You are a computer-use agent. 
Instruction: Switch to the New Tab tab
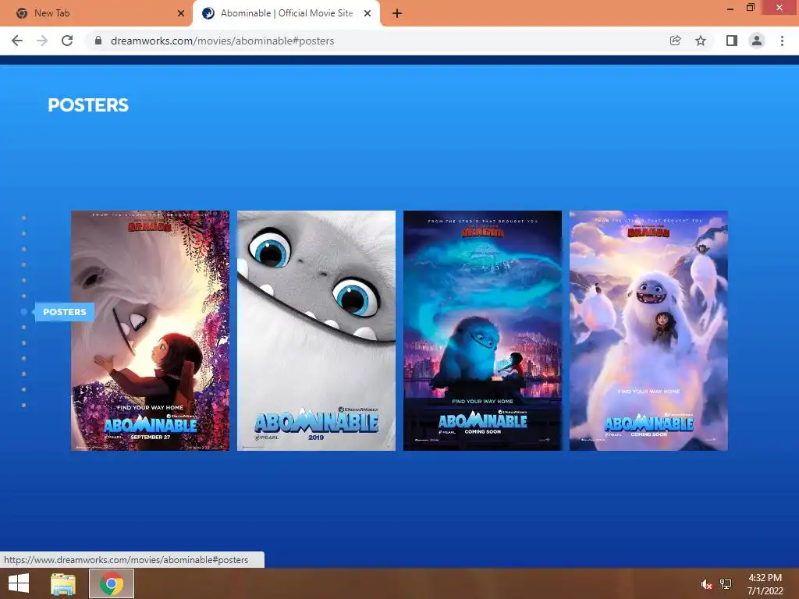tap(97, 14)
